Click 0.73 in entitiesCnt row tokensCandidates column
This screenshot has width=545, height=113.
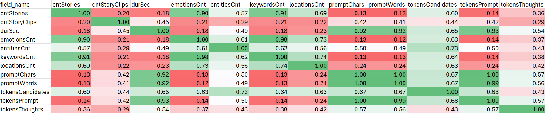point(433,48)
